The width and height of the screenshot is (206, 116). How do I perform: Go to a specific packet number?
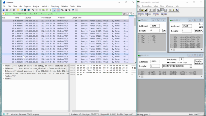43,10
